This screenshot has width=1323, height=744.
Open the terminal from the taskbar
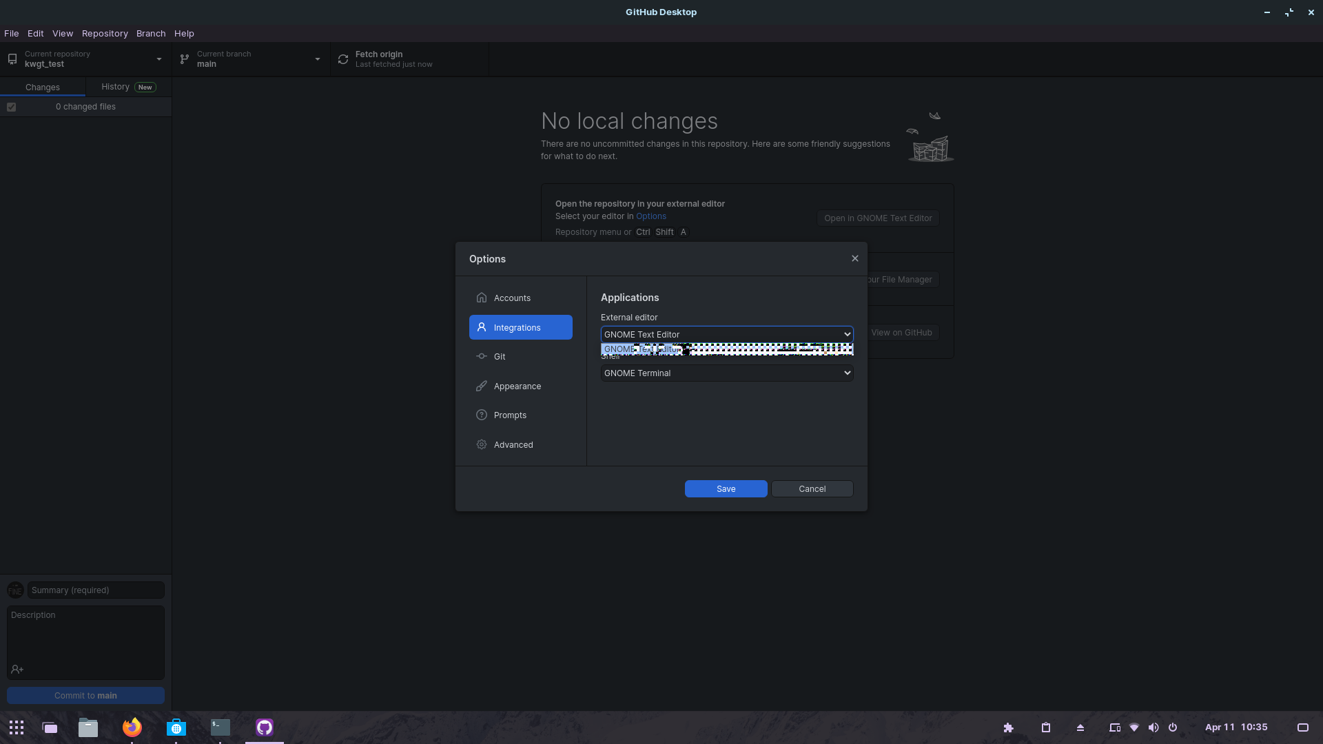220,727
